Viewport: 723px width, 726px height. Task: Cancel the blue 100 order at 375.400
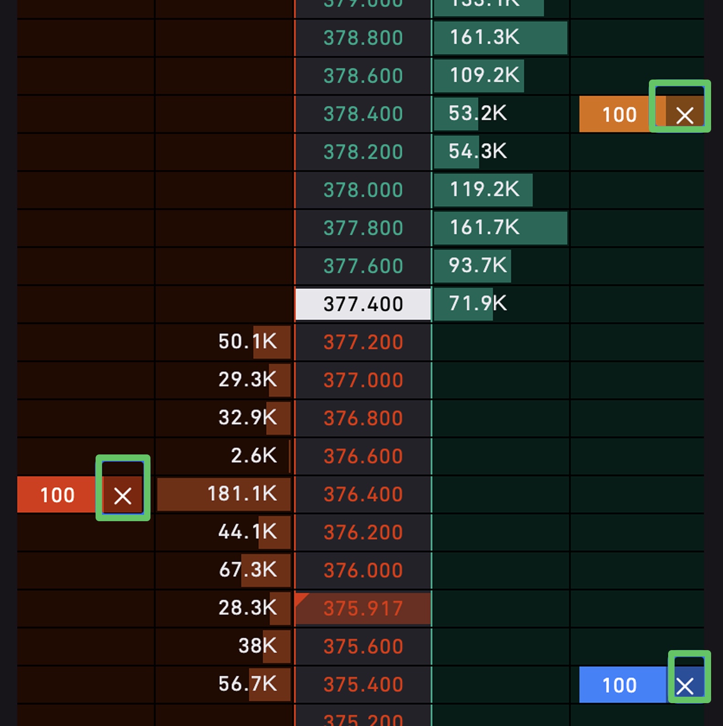(685, 685)
